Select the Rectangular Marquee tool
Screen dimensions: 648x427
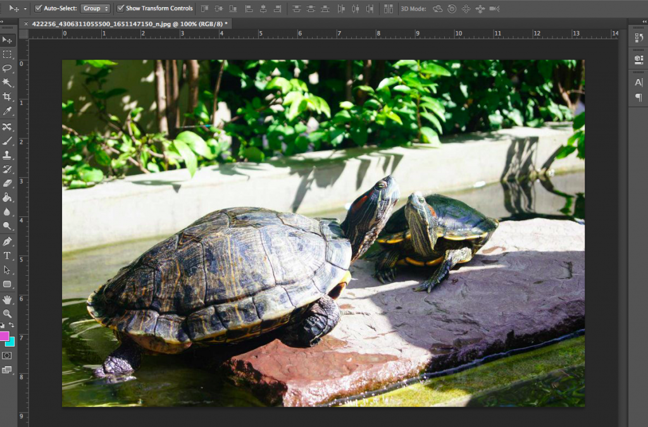[7, 54]
